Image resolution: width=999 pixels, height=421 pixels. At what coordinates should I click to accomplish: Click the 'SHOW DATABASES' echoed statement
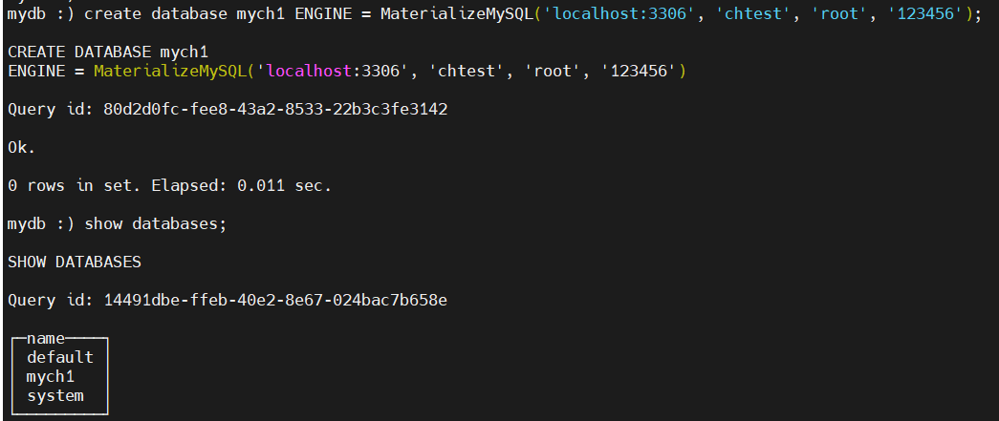(75, 262)
